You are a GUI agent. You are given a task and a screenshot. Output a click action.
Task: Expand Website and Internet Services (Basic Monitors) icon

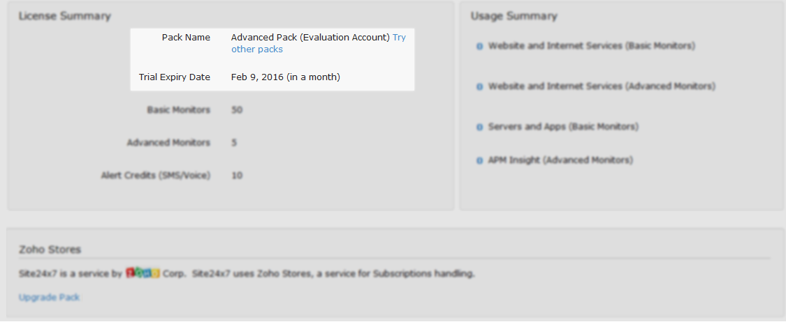pyautogui.click(x=480, y=47)
